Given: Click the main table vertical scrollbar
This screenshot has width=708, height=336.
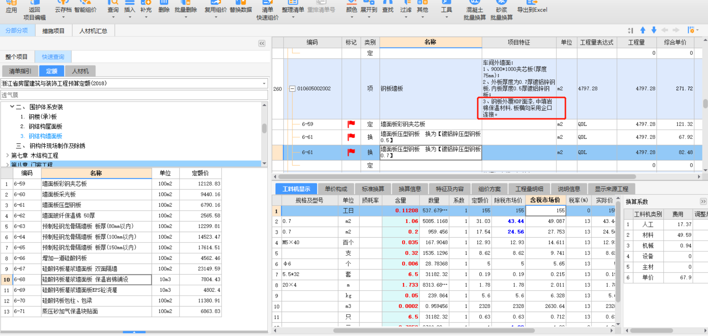Looking at the screenshot, I should tap(705, 103).
